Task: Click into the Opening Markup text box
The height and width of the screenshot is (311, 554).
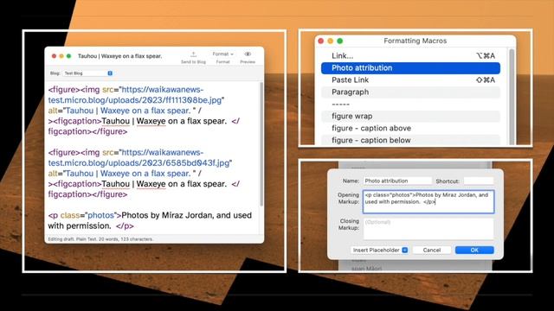Action: coord(428,201)
